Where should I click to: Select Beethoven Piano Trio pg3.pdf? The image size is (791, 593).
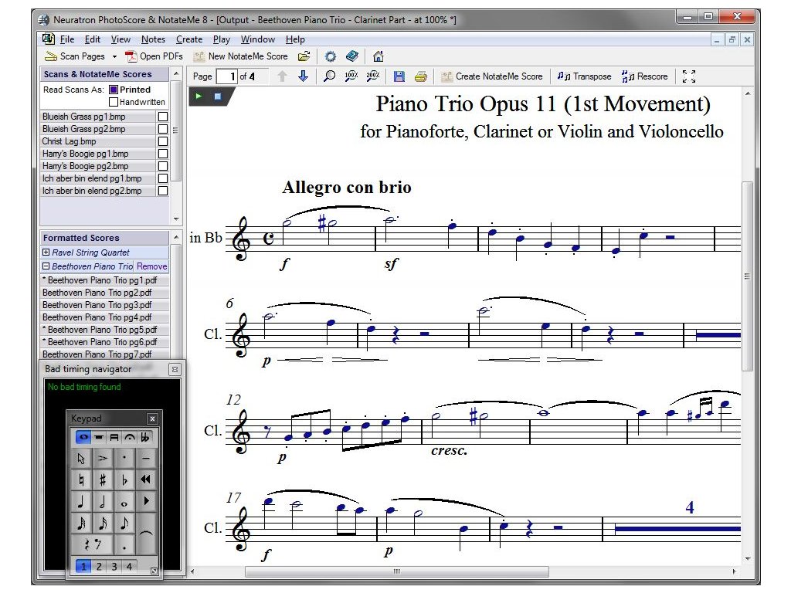click(104, 305)
